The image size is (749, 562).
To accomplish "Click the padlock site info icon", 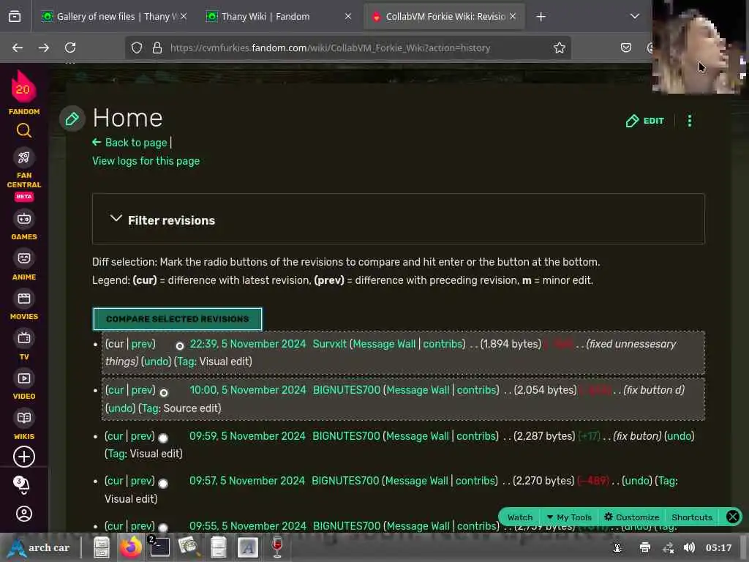I will pyautogui.click(x=157, y=48).
